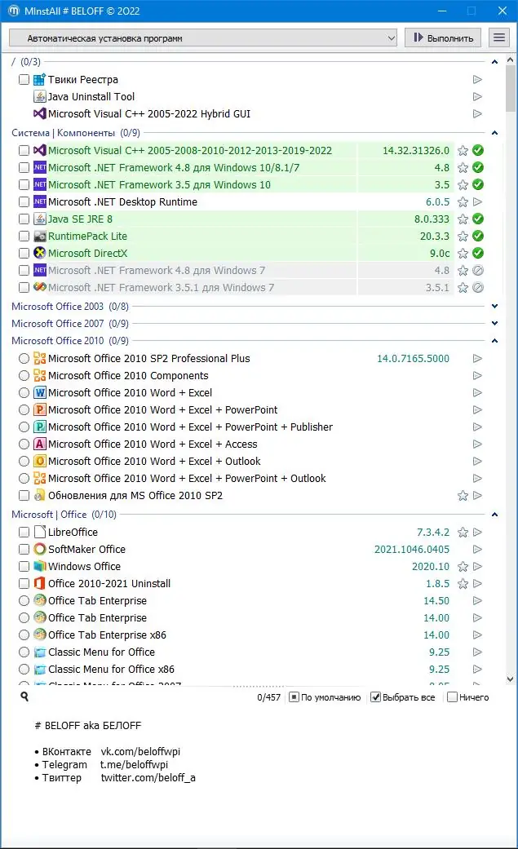The width and height of the screenshot is (518, 849).
Task: Open the t.me/beloffwpi Telegram link
Action: (x=134, y=764)
